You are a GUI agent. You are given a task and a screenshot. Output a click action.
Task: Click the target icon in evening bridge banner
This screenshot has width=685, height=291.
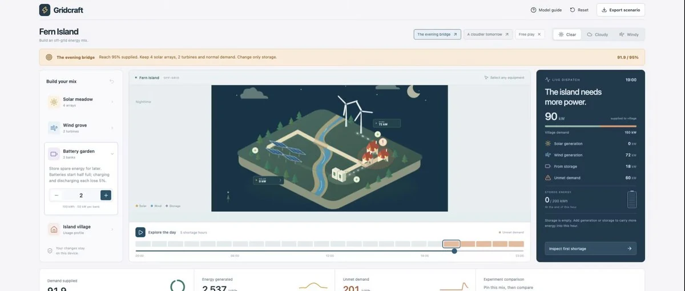[x=50, y=57]
